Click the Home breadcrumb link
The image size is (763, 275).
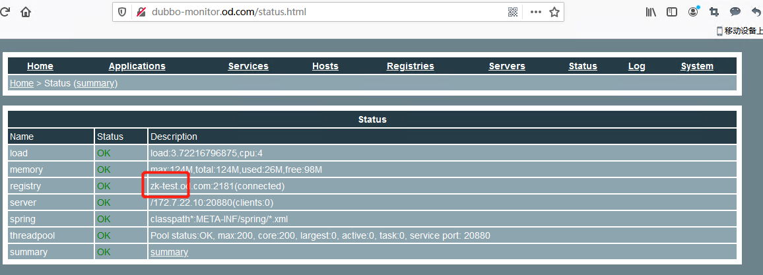(x=21, y=83)
